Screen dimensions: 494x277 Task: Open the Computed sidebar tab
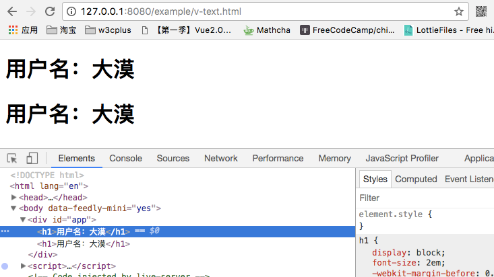click(x=416, y=180)
